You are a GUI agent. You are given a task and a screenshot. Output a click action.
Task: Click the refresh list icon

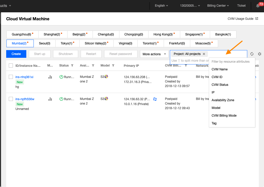point(252,54)
